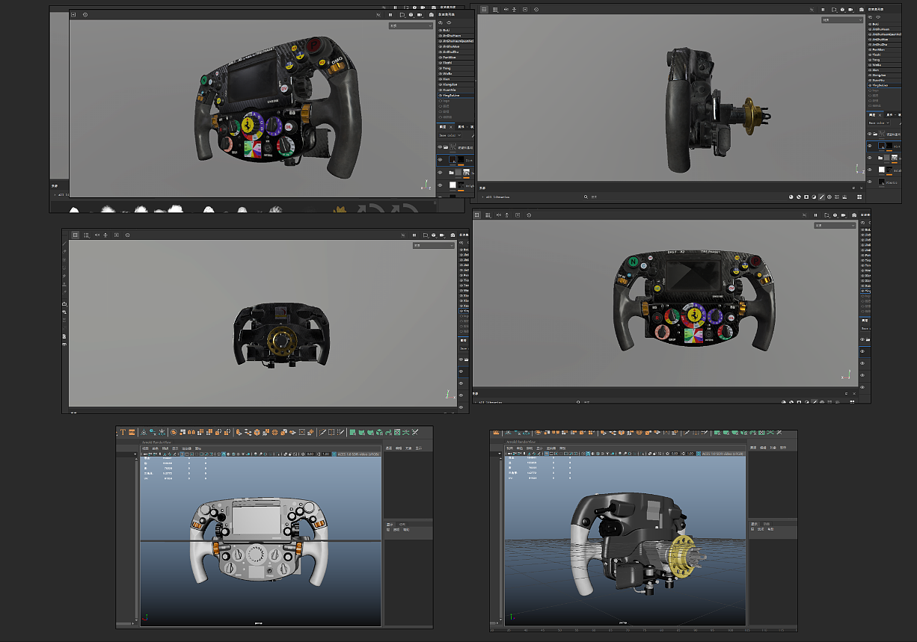Click the orange sphere icon in bottom-left Maya shelf

275,432
